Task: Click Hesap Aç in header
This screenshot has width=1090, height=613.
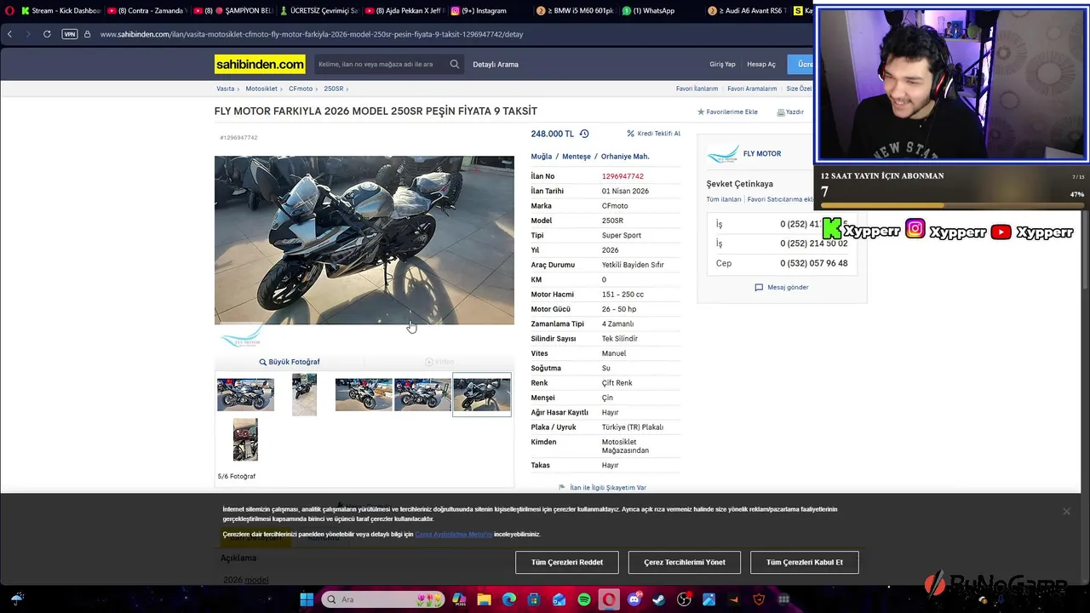Action: pos(761,64)
